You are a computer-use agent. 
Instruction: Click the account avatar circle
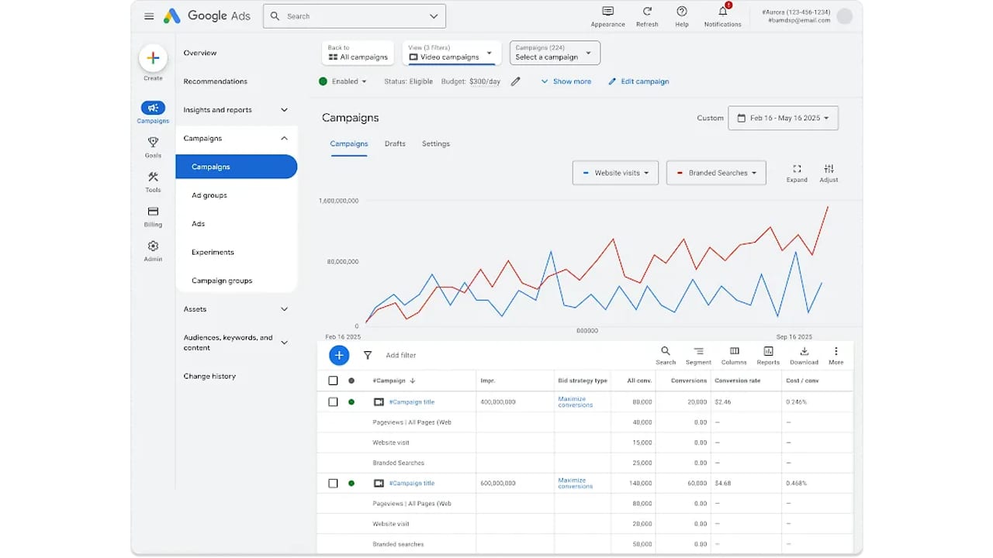click(845, 16)
